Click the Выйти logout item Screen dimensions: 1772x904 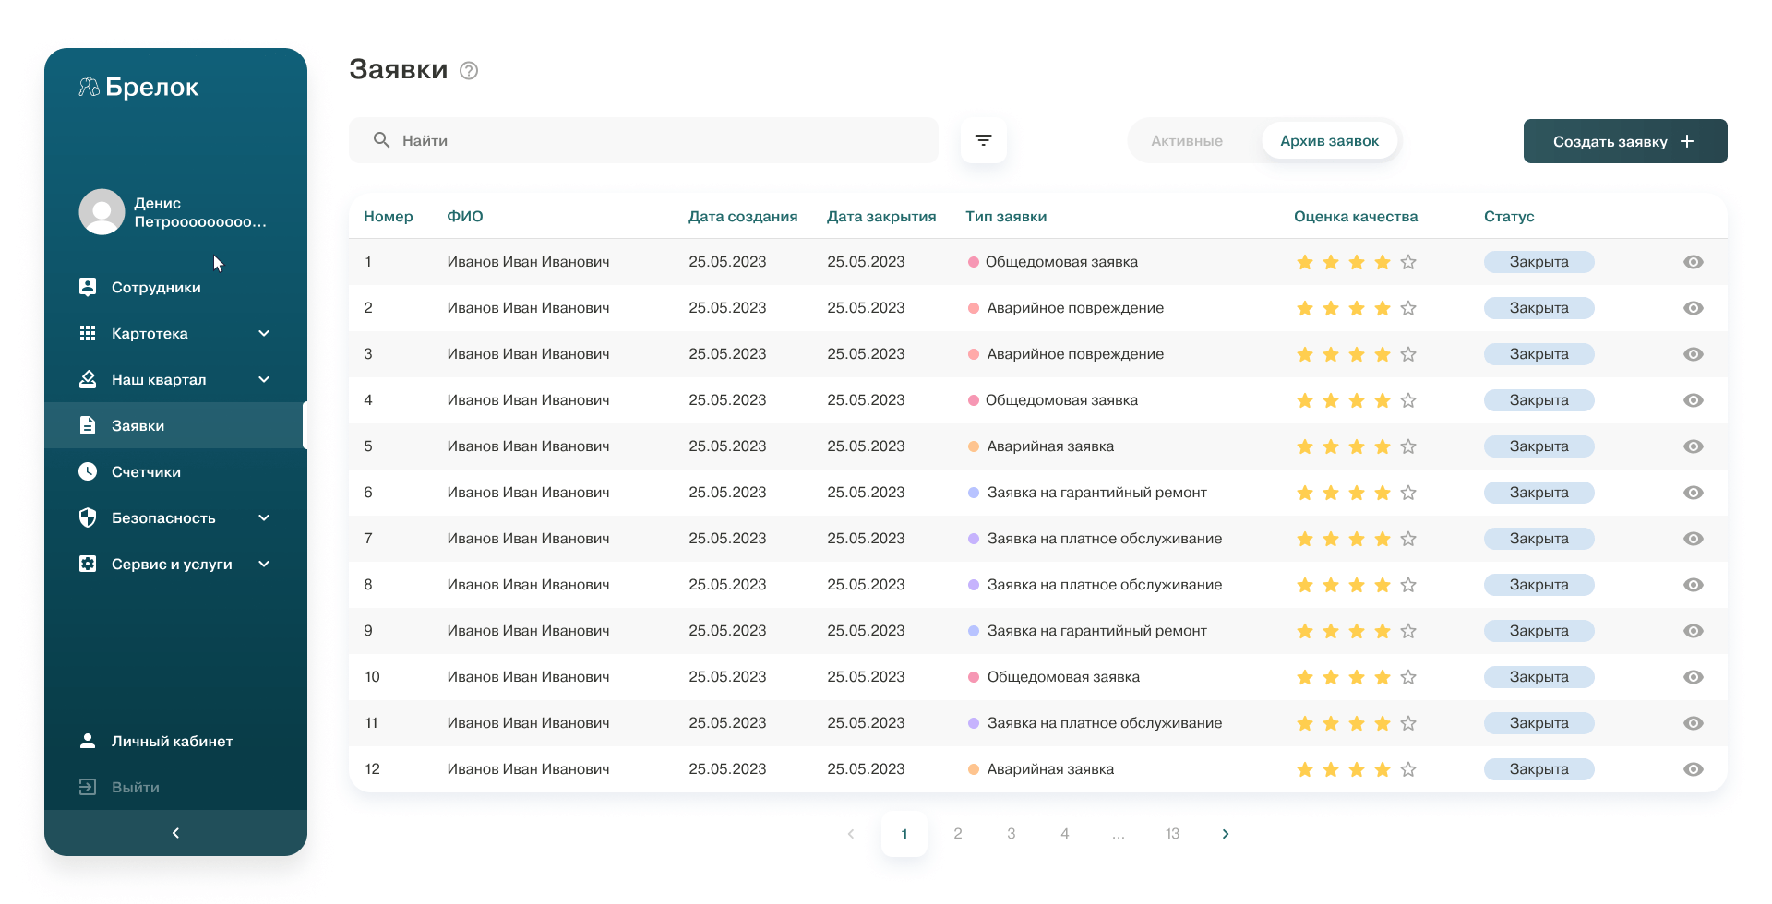point(135,788)
